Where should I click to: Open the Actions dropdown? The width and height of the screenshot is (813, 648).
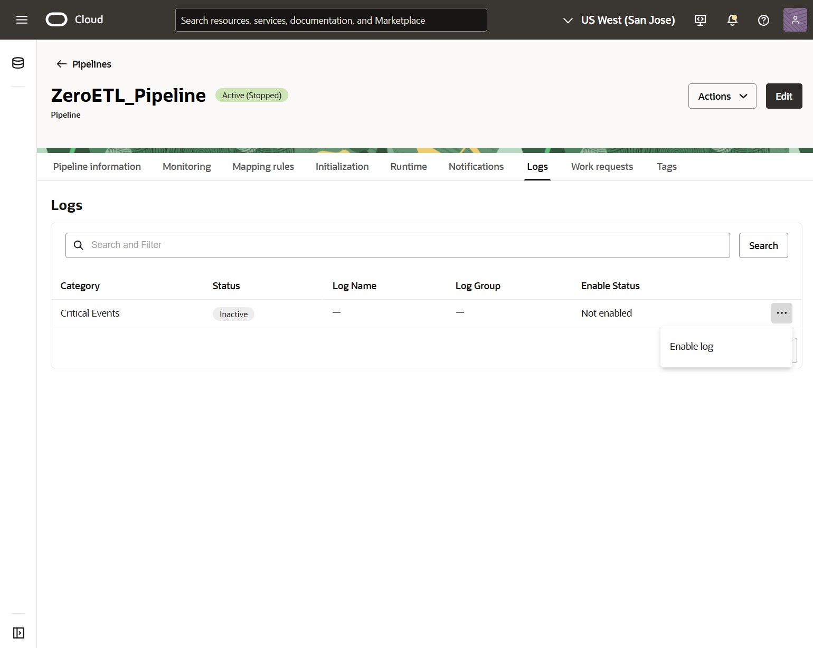(722, 96)
